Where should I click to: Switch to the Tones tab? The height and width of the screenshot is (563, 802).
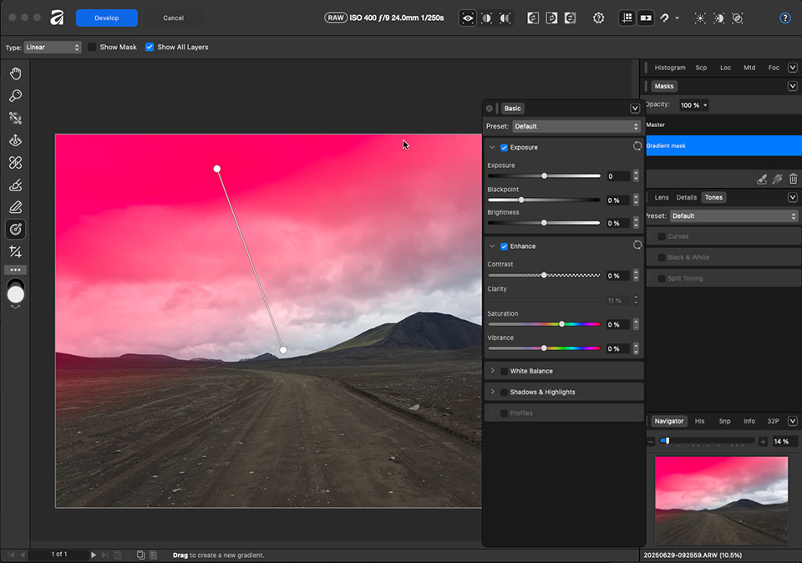pyautogui.click(x=713, y=197)
